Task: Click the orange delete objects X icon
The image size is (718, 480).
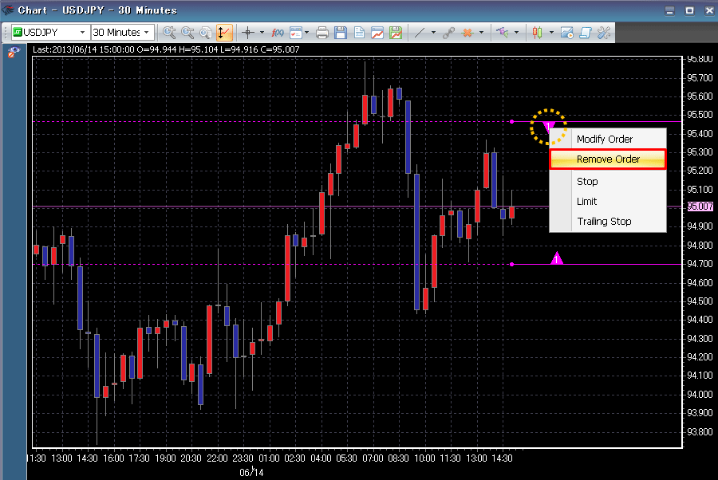Action: (467, 33)
